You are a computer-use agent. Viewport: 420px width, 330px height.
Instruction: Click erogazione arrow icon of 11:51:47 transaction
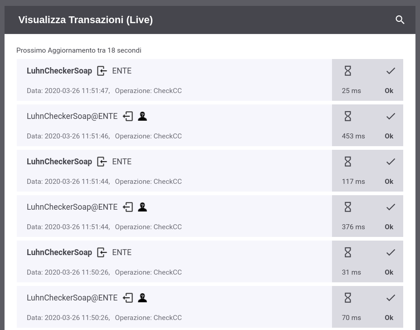point(102,71)
